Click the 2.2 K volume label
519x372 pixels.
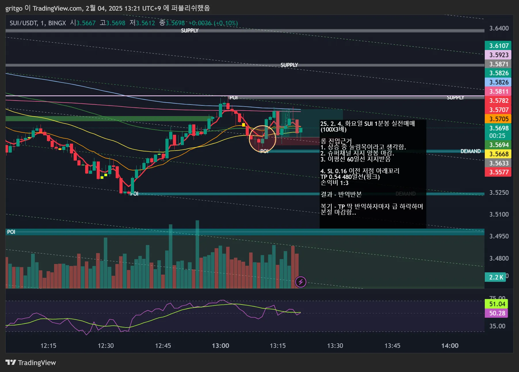coord(495,277)
